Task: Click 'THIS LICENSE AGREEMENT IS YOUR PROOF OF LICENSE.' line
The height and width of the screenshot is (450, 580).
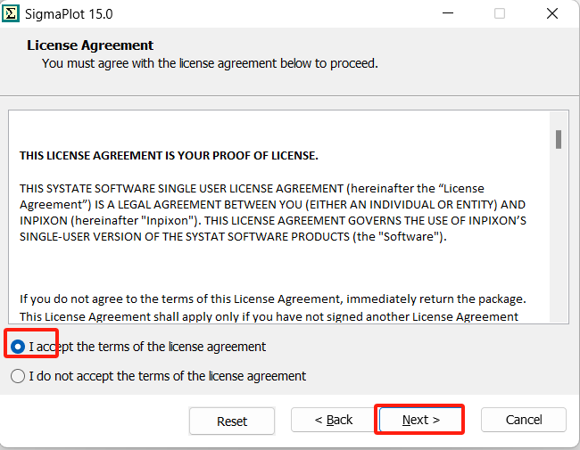Action: pyautogui.click(x=169, y=156)
